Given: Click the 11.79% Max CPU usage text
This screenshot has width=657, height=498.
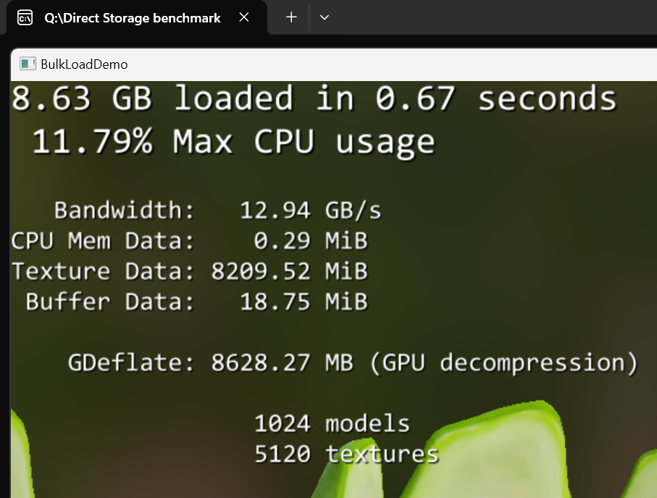Looking at the screenshot, I should 234,142.
